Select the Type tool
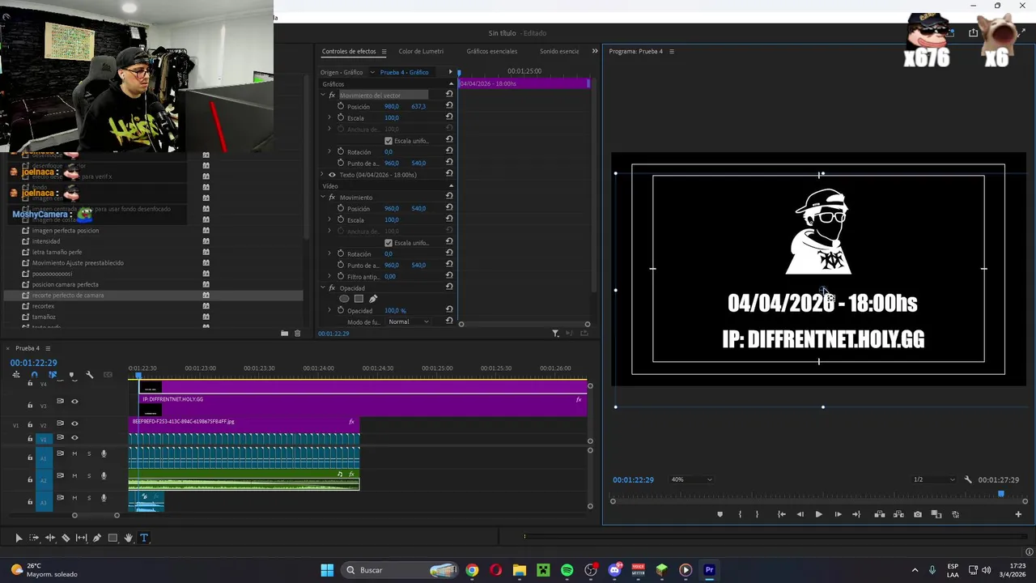The height and width of the screenshot is (583, 1036). coord(144,538)
